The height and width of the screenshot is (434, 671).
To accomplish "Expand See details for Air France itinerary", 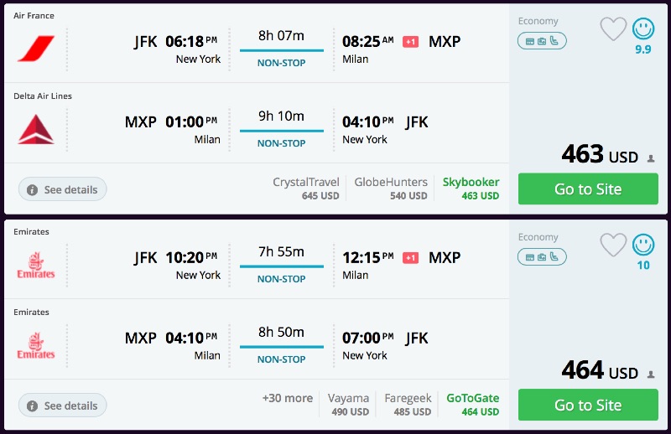I will 63,189.
